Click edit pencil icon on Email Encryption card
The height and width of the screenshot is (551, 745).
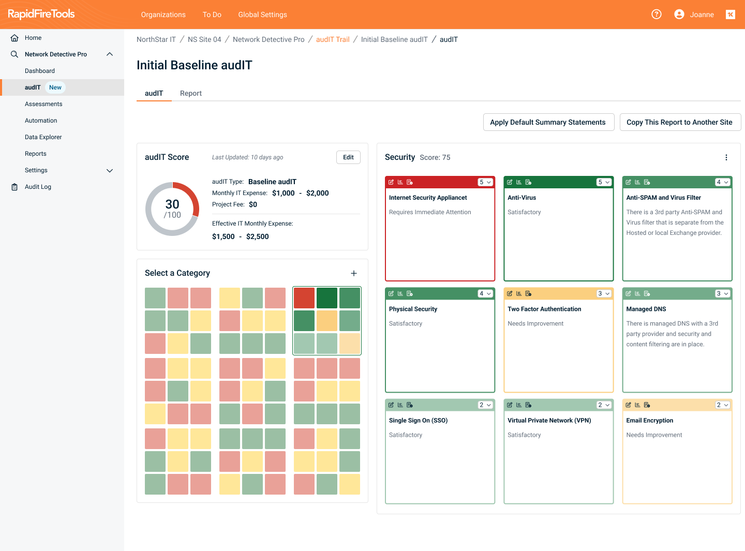[628, 405]
